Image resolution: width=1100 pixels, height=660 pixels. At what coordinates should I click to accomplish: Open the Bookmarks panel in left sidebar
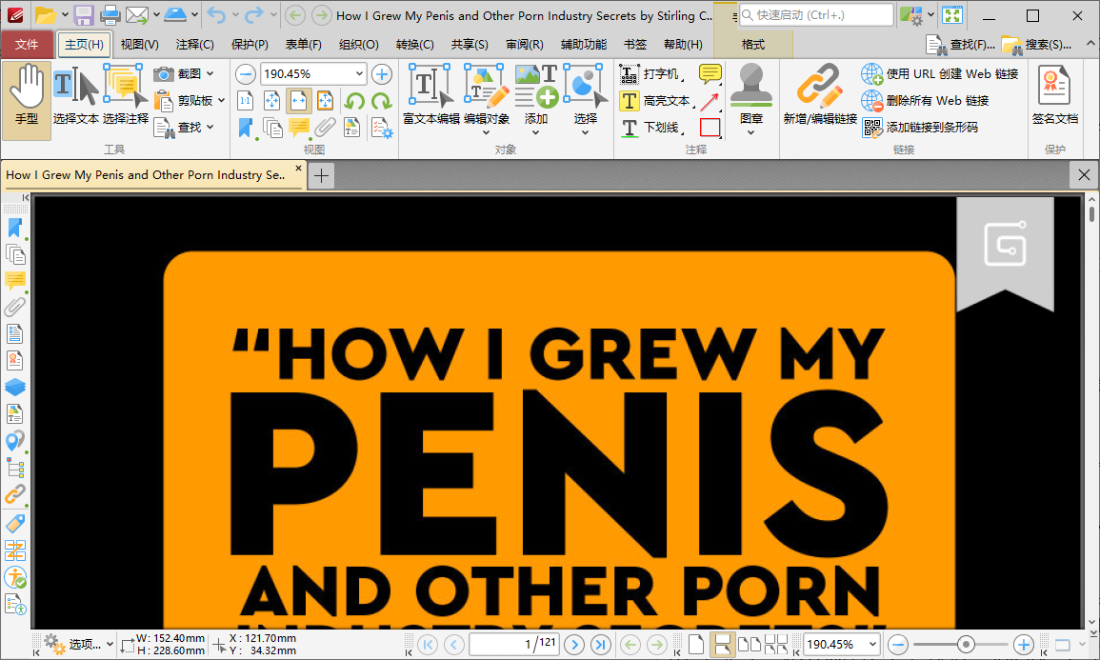coord(15,228)
